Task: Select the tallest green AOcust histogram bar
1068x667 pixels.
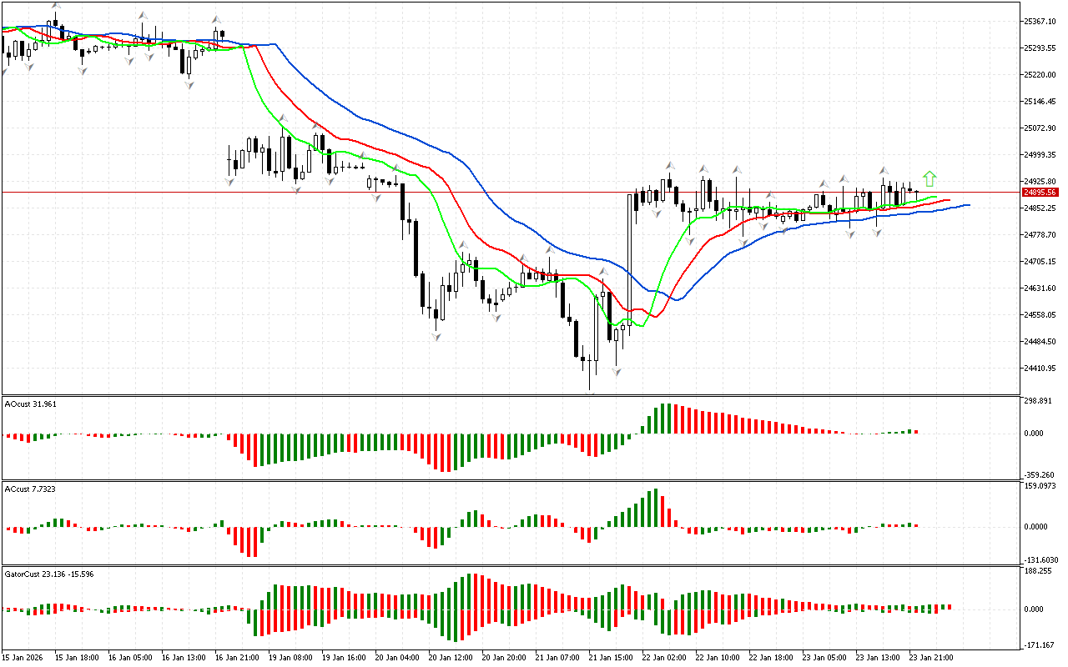Action: click(664, 419)
